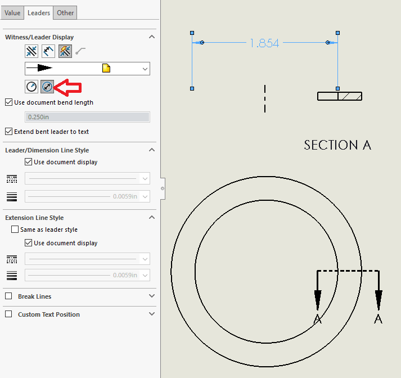Select the Outside arrows witness display icon
This screenshot has width=401, height=378.
pyautogui.click(x=31, y=51)
